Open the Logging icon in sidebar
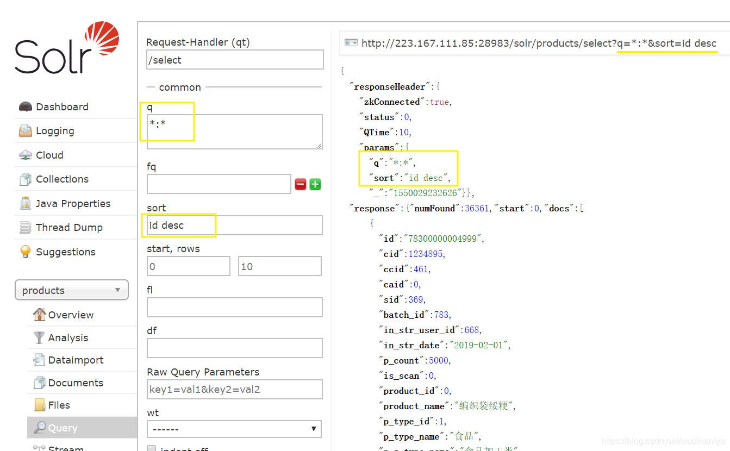The width and height of the screenshot is (730, 451). coord(26,131)
